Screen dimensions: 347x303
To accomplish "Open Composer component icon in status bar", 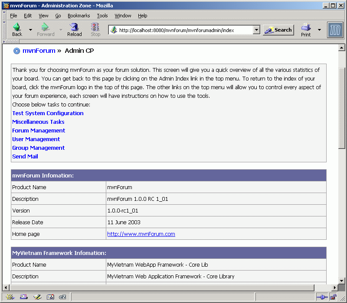I will tap(37, 297).
